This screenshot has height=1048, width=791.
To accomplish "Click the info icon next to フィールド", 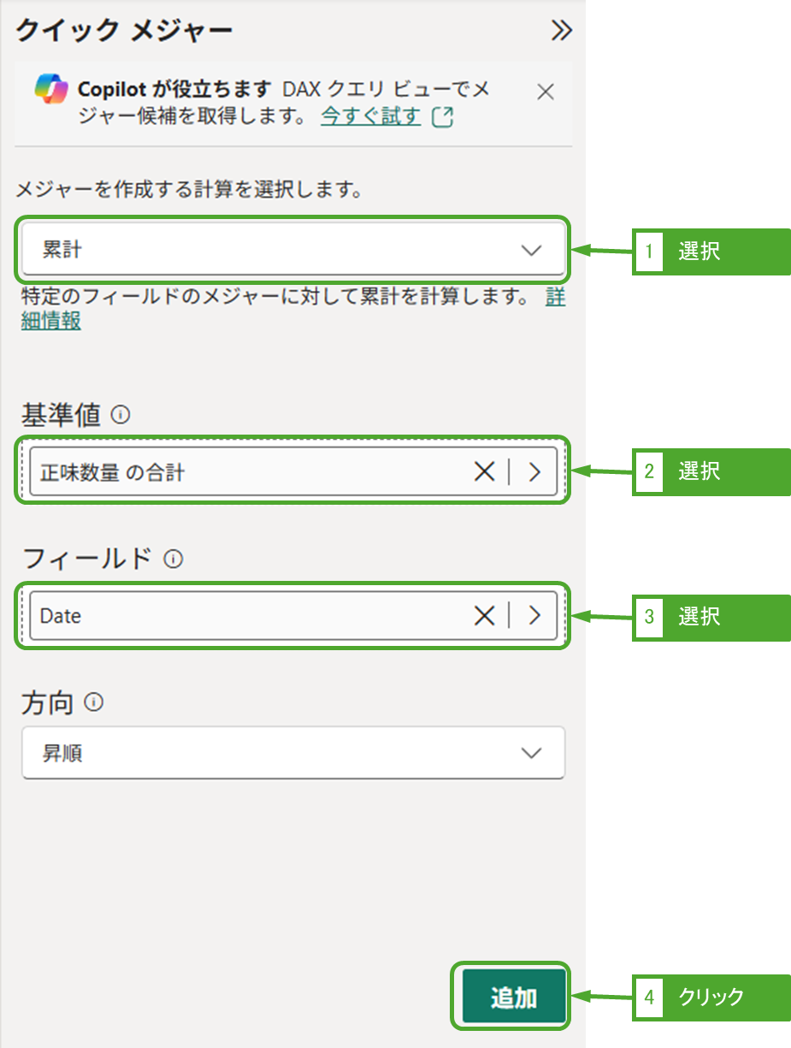I will pyautogui.click(x=173, y=560).
